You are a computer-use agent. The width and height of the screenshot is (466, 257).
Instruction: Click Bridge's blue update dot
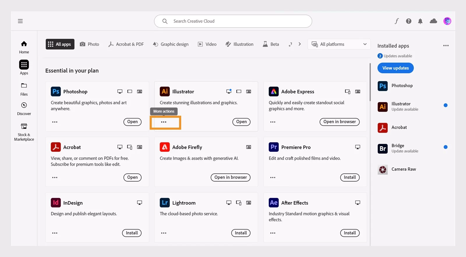click(445, 147)
